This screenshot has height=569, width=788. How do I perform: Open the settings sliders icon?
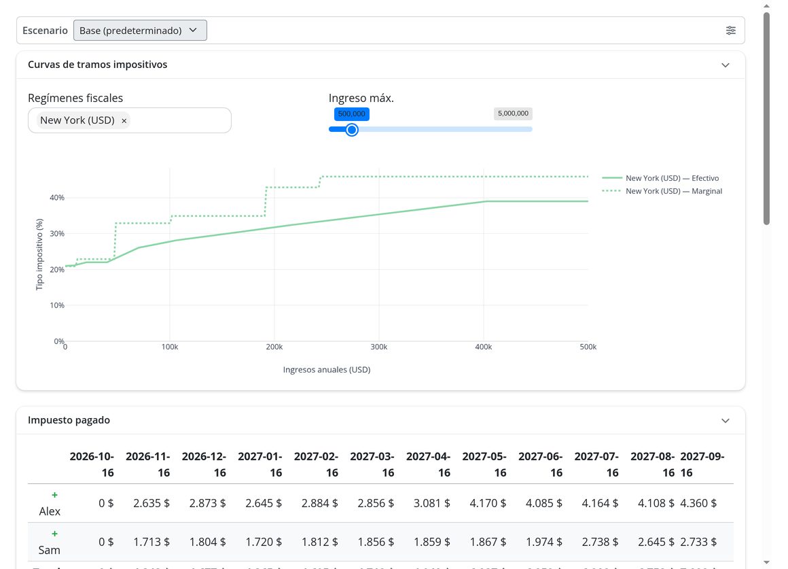point(731,31)
